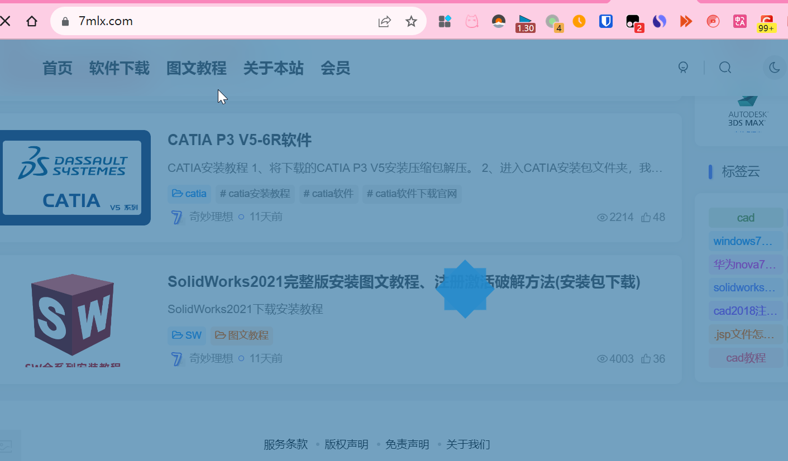This screenshot has width=788, height=461.
Task: Click the orange clock extension icon
Action: click(x=579, y=21)
